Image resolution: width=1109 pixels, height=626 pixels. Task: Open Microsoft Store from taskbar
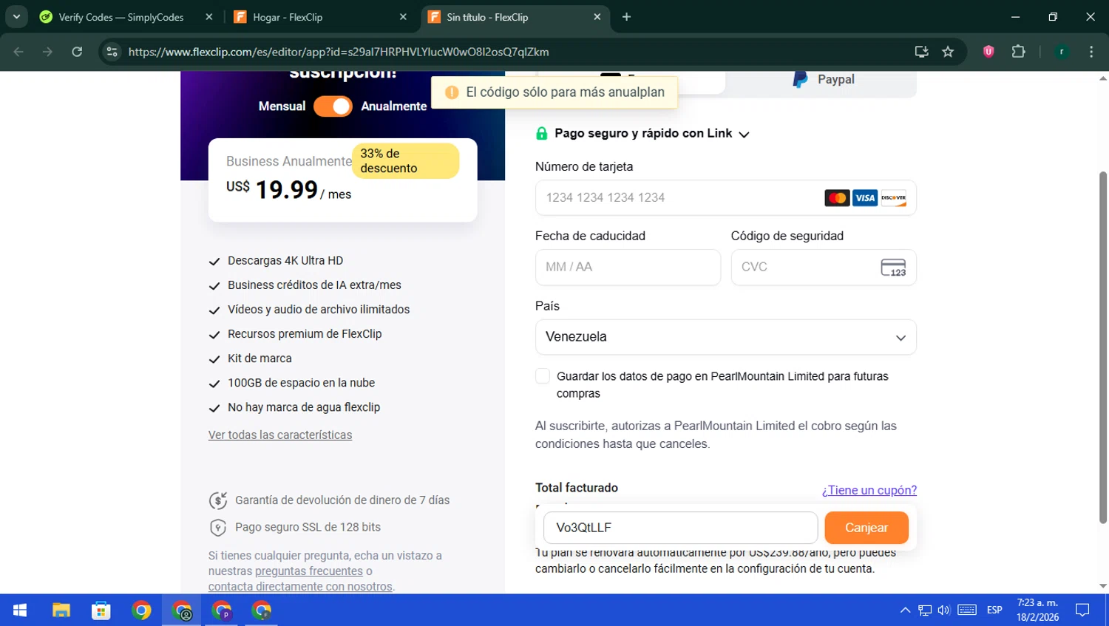click(101, 610)
